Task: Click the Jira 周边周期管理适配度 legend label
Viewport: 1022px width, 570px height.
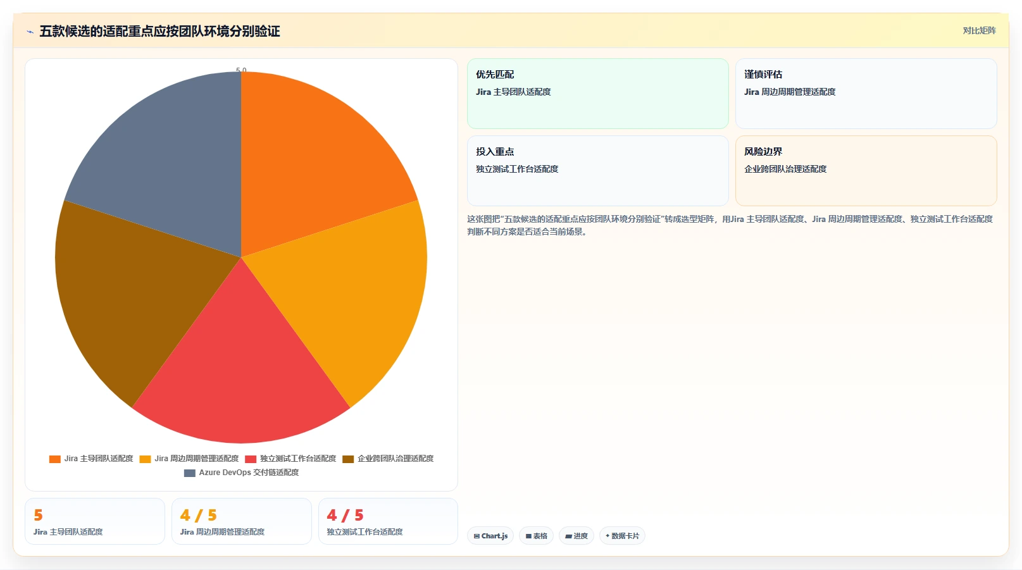Action: point(197,459)
